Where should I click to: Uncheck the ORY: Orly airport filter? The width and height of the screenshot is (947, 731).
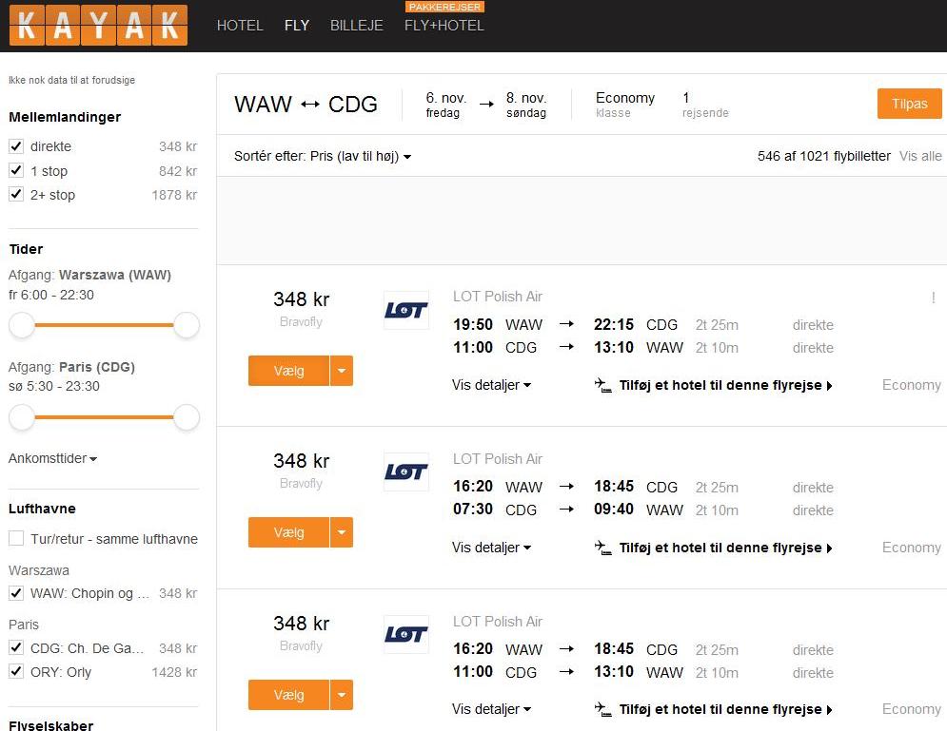(x=16, y=671)
